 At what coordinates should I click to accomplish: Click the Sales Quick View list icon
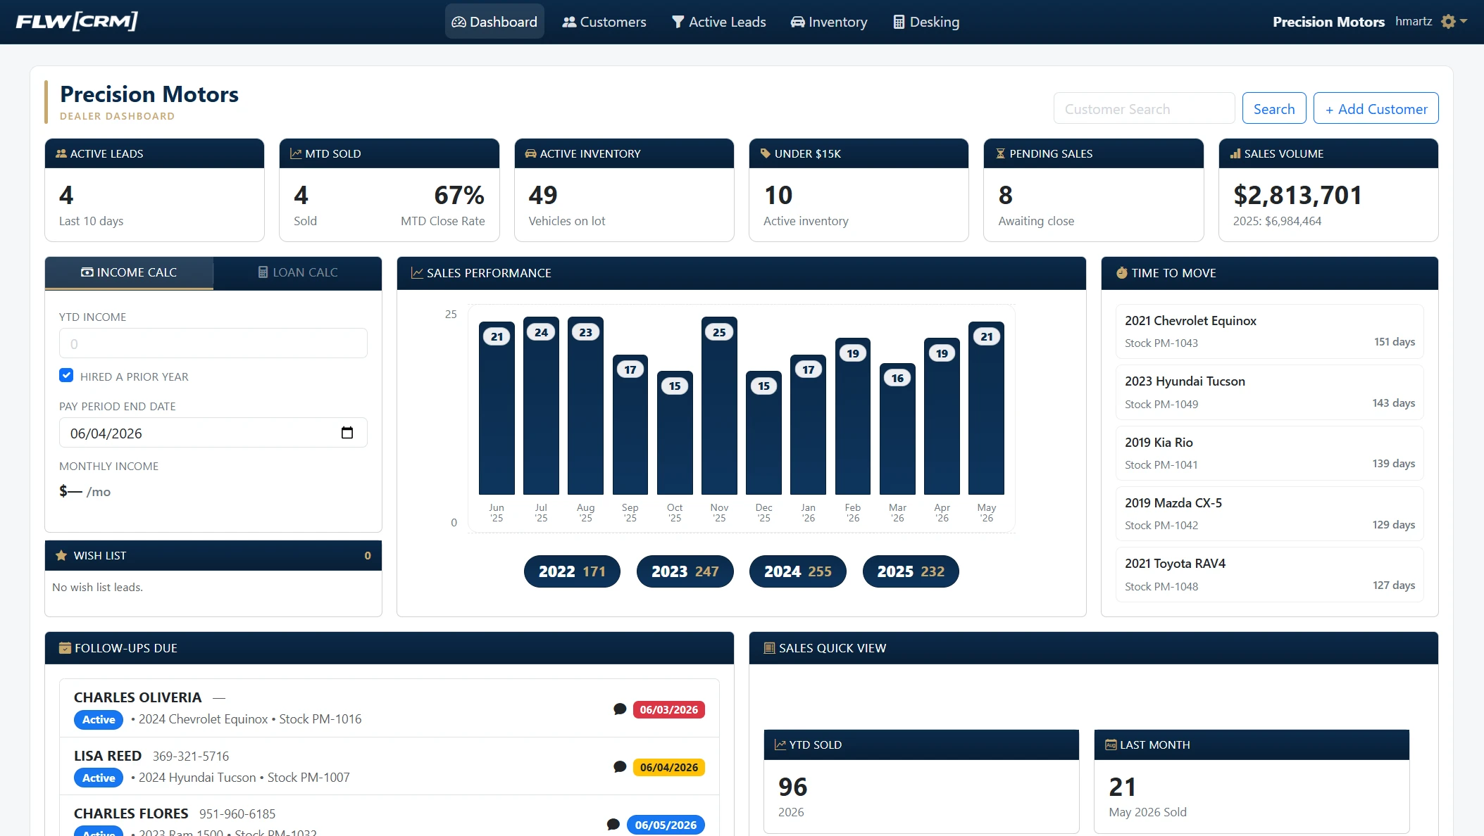tap(769, 648)
